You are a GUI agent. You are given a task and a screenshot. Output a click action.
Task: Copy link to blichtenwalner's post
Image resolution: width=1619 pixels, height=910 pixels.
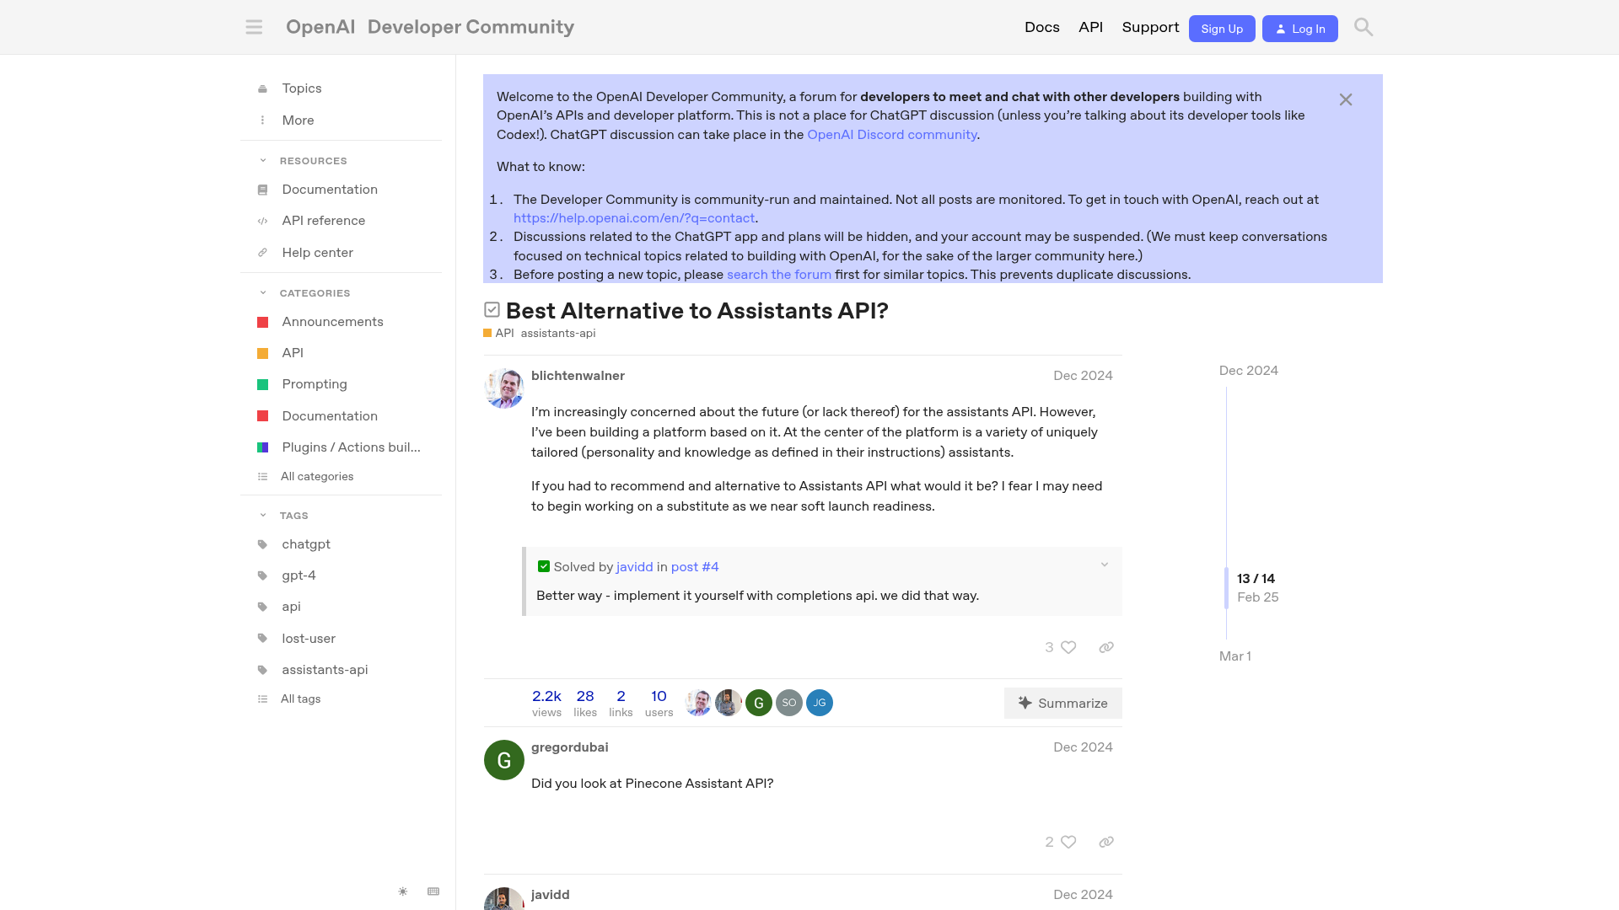click(1106, 647)
